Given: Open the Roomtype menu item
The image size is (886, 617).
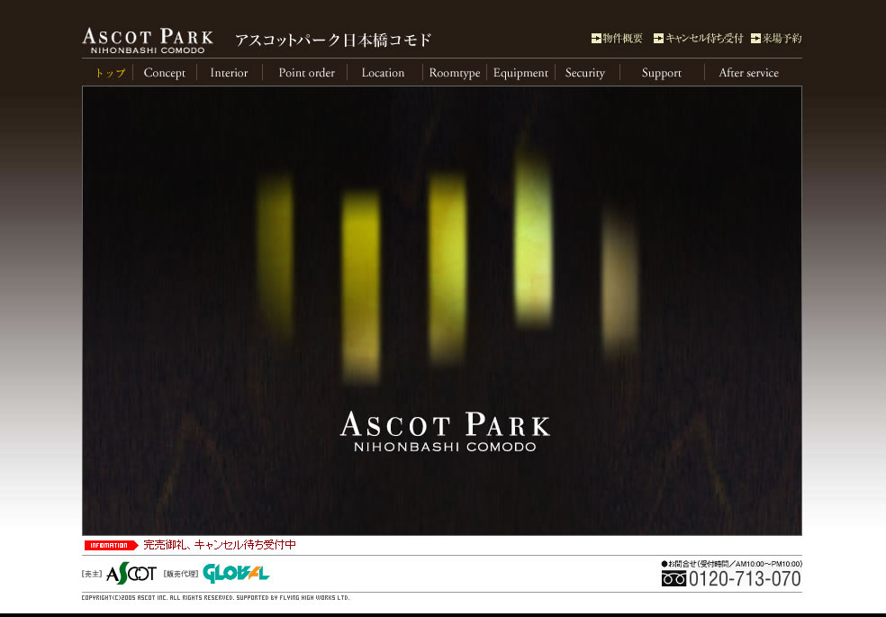Looking at the screenshot, I should (x=455, y=73).
